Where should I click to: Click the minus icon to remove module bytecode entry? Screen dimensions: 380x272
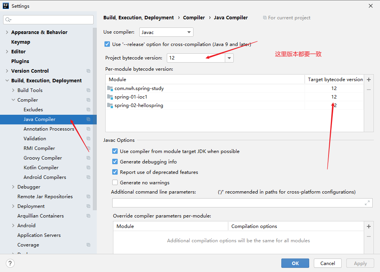coord(369,90)
